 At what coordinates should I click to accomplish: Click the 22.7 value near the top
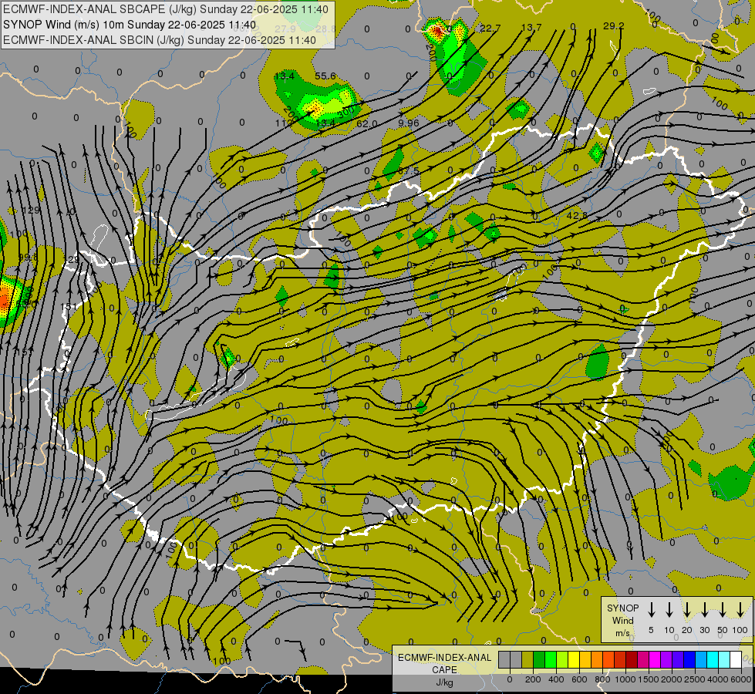490,29
